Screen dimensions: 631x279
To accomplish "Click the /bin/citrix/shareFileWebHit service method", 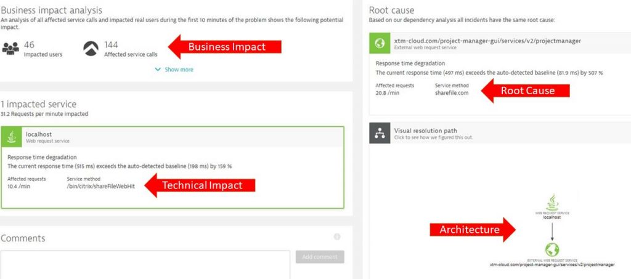I will click(x=101, y=187).
